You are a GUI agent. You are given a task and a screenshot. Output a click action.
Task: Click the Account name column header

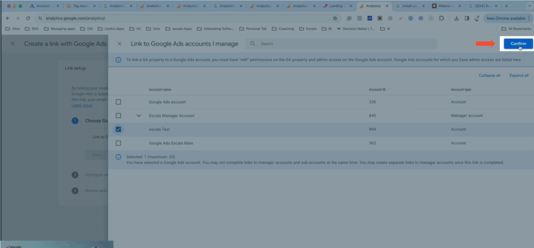point(160,90)
